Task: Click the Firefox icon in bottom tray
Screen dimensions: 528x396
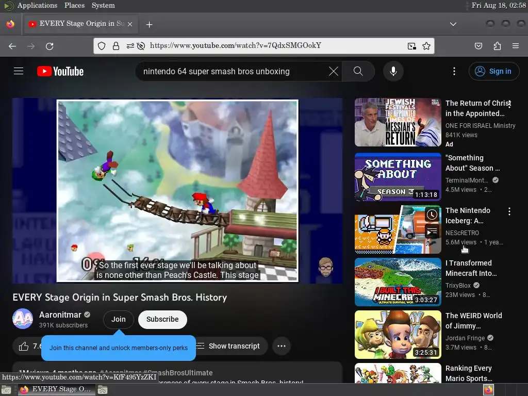Action: coord(489,390)
